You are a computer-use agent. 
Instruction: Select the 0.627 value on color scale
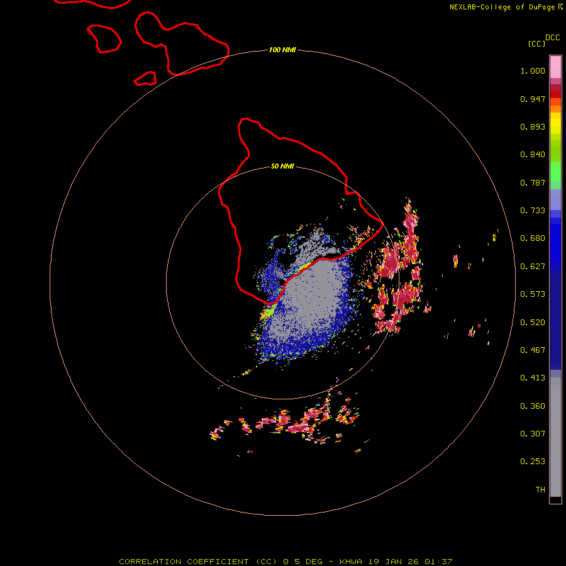click(x=533, y=267)
